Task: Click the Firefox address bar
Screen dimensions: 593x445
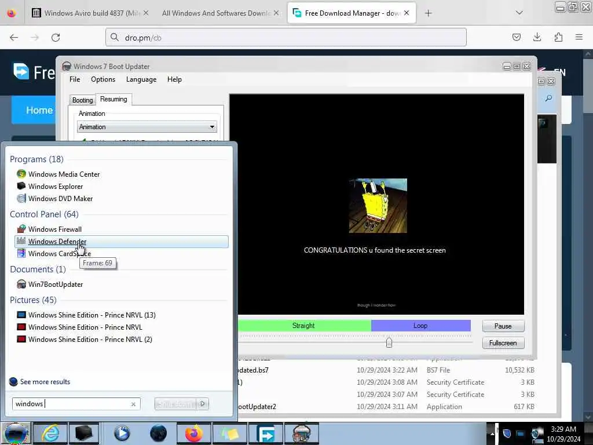Action: [x=286, y=38]
